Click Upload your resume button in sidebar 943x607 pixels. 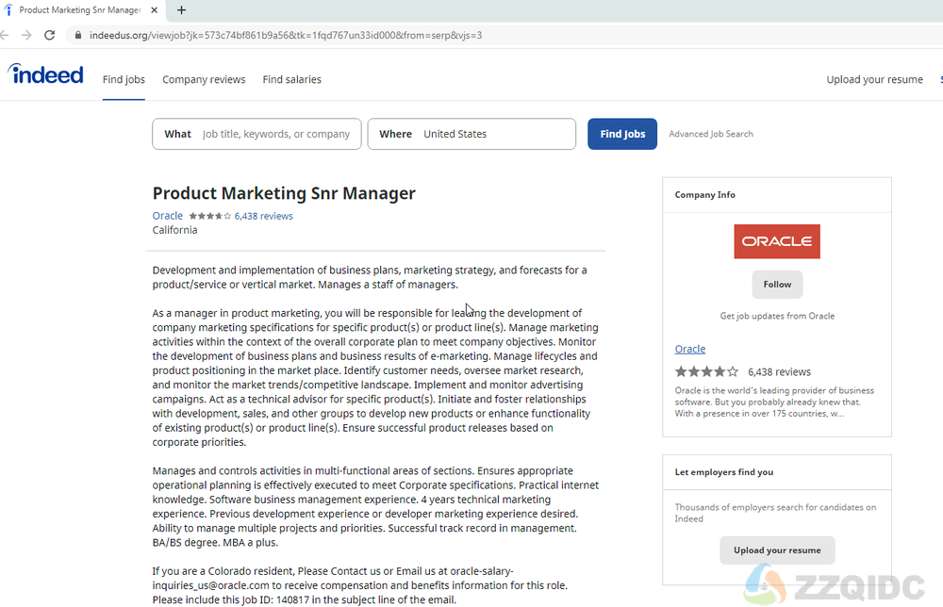point(777,550)
